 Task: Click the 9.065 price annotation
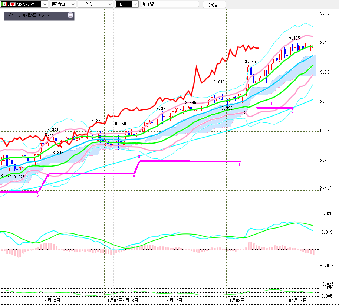250,62
